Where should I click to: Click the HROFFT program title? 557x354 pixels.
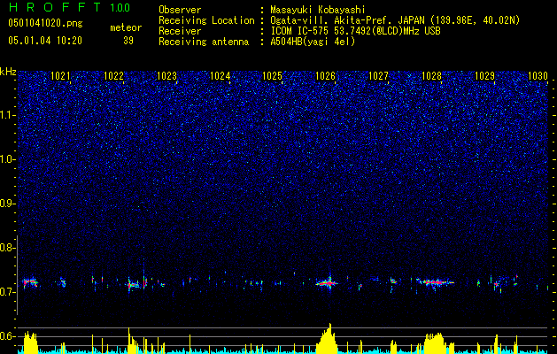click(x=56, y=7)
